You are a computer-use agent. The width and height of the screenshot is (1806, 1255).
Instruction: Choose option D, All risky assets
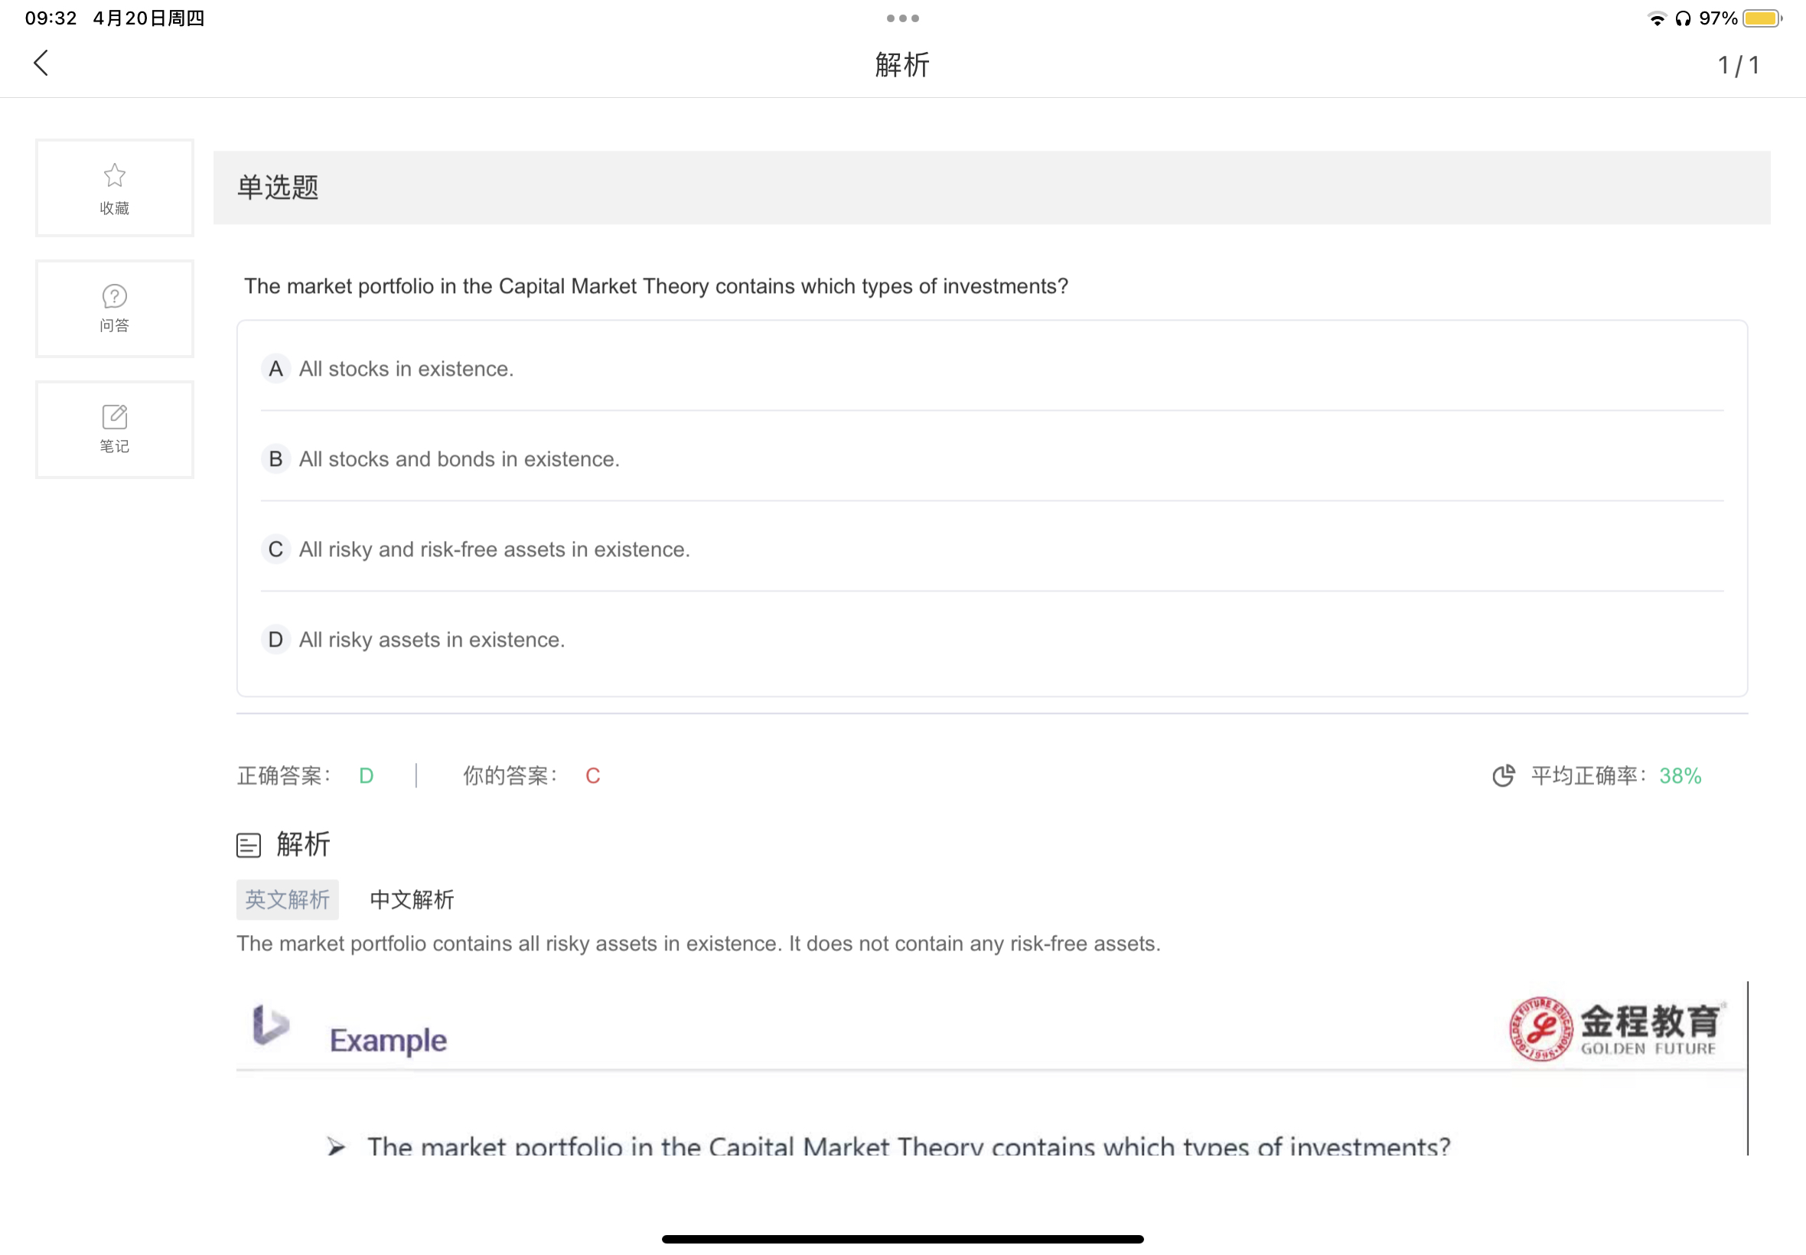tap(432, 640)
